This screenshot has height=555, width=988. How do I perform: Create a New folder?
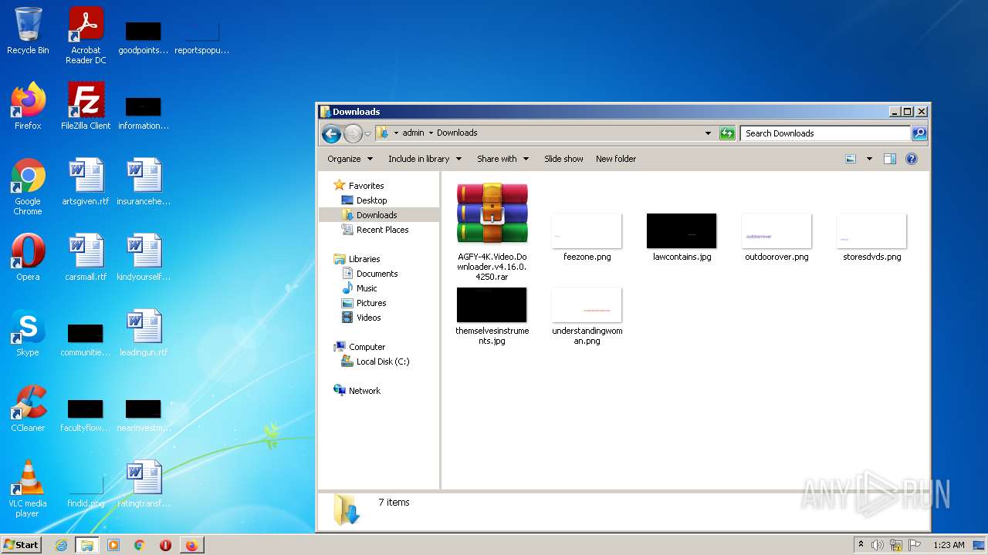tap(616, 159)
